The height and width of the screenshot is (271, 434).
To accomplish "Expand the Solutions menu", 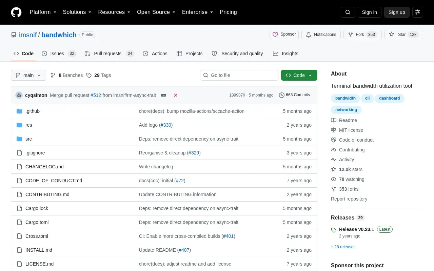I will click(77, 12).
